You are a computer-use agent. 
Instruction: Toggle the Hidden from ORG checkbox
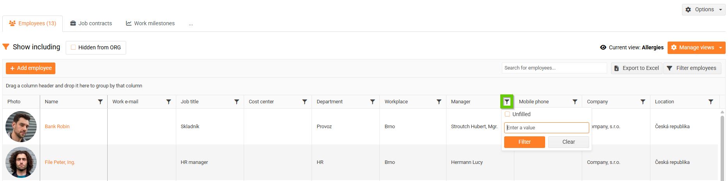coord(73,47)
